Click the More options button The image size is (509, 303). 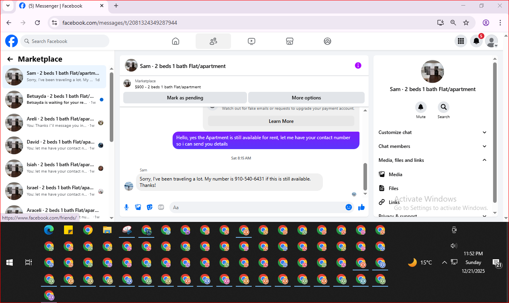click(306, 98)
